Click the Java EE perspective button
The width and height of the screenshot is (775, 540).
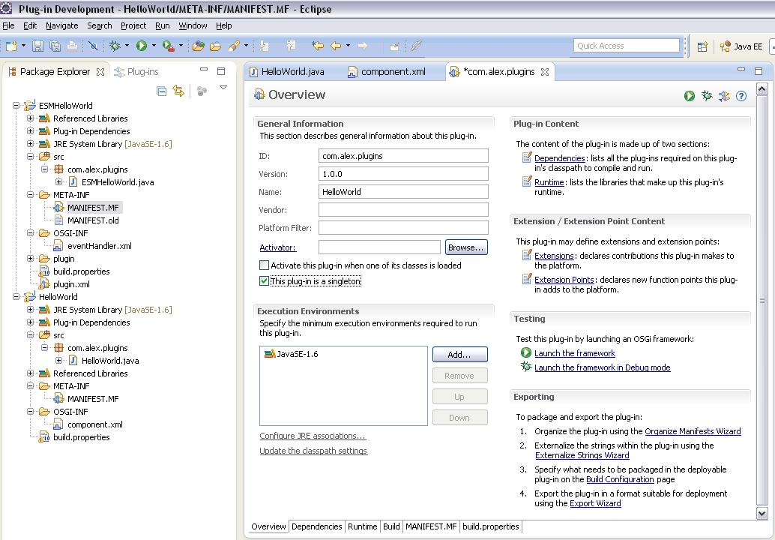click(x=741, y=46)
